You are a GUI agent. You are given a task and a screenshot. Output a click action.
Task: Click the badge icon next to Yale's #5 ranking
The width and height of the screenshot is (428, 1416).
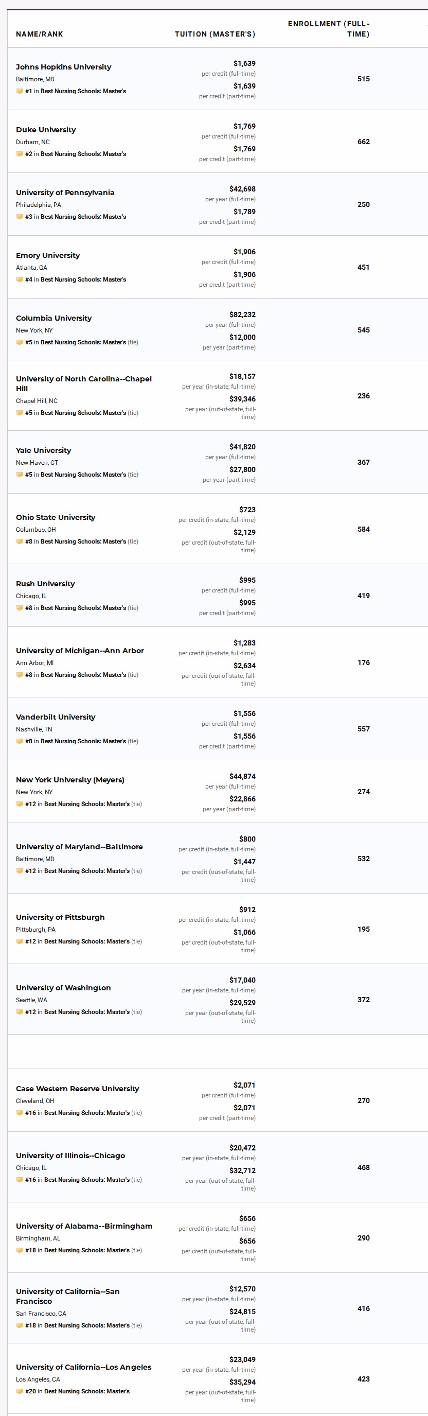tap(19, 475)
